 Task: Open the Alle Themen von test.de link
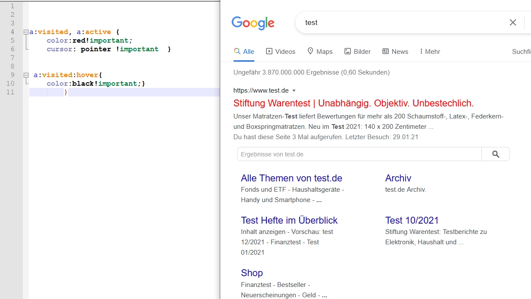pyautogui.click(x=291, y=178)
